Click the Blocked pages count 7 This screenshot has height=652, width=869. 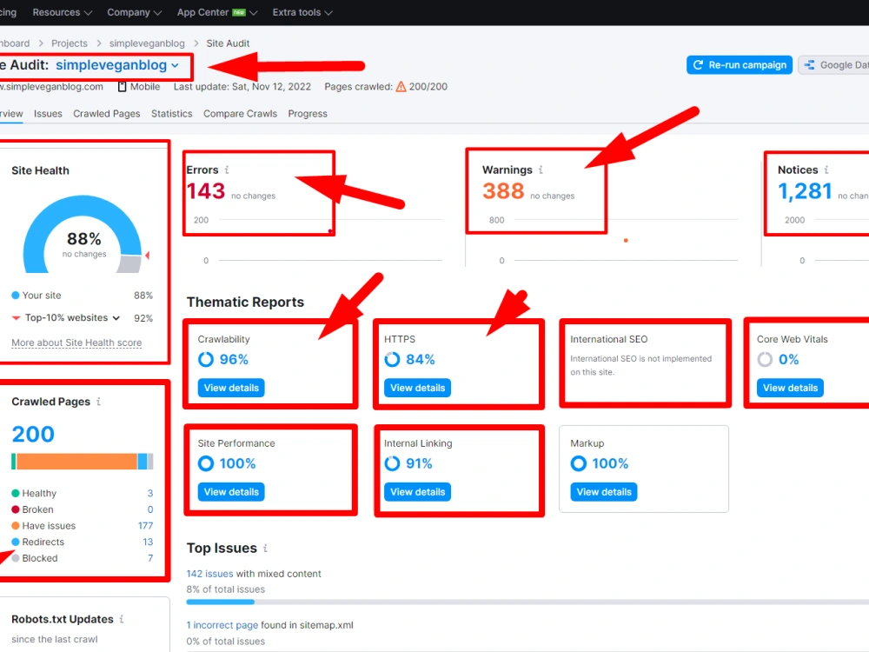point(150,558)
